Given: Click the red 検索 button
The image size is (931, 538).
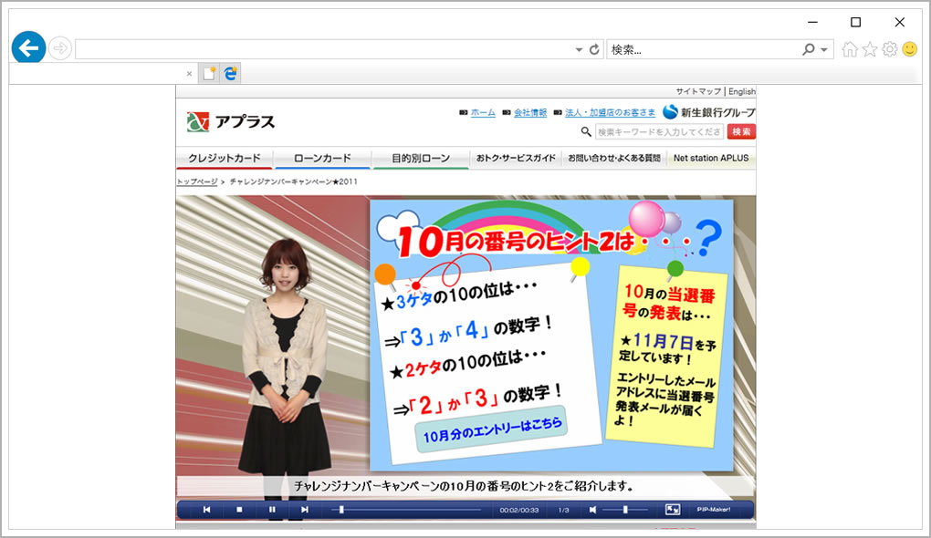Looking at the screenshot, I should coord(741,131).
